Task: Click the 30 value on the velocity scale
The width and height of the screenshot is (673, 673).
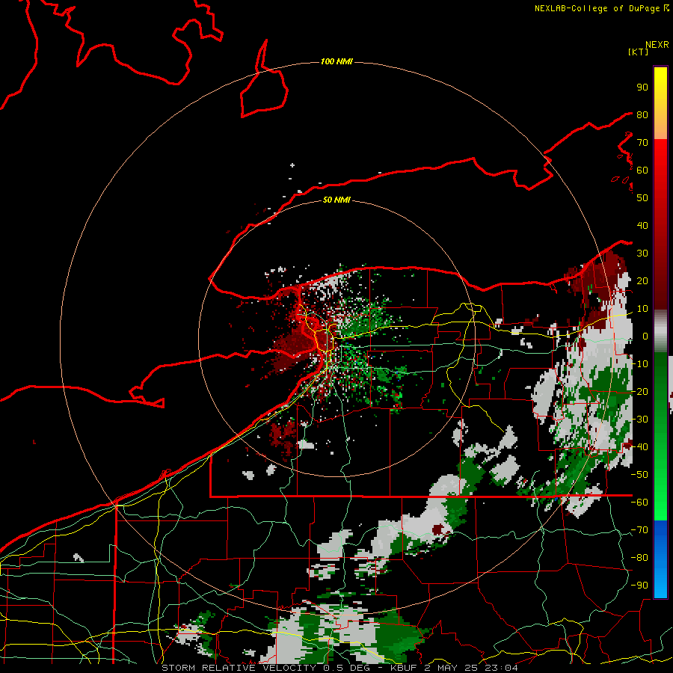Action: pyautogui.click(x=642, y=253)
